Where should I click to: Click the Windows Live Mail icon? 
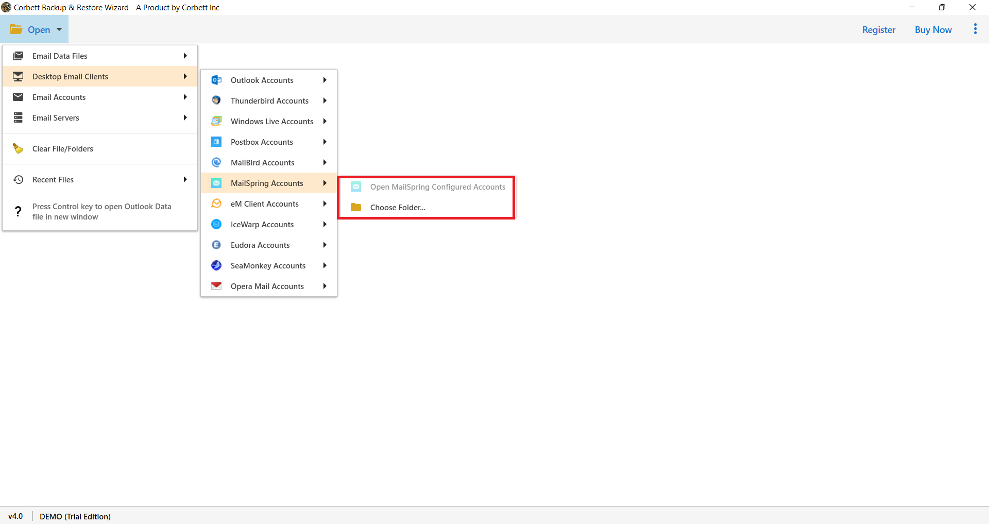(216, 121)
